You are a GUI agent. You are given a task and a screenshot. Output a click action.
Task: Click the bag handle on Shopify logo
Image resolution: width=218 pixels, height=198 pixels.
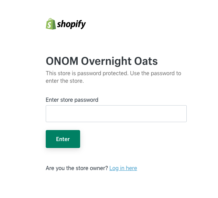pyautogui.click(x=51, y=19)
